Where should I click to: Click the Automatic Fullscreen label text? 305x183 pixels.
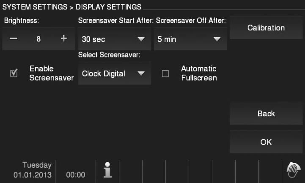coord(198,74)
